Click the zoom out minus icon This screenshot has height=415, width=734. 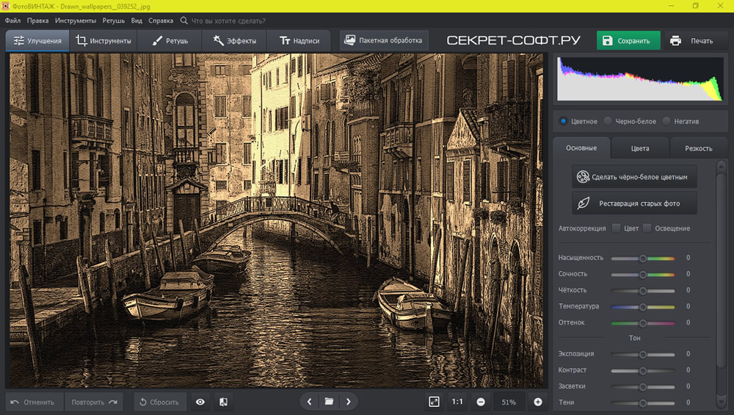tap(481, 402)
